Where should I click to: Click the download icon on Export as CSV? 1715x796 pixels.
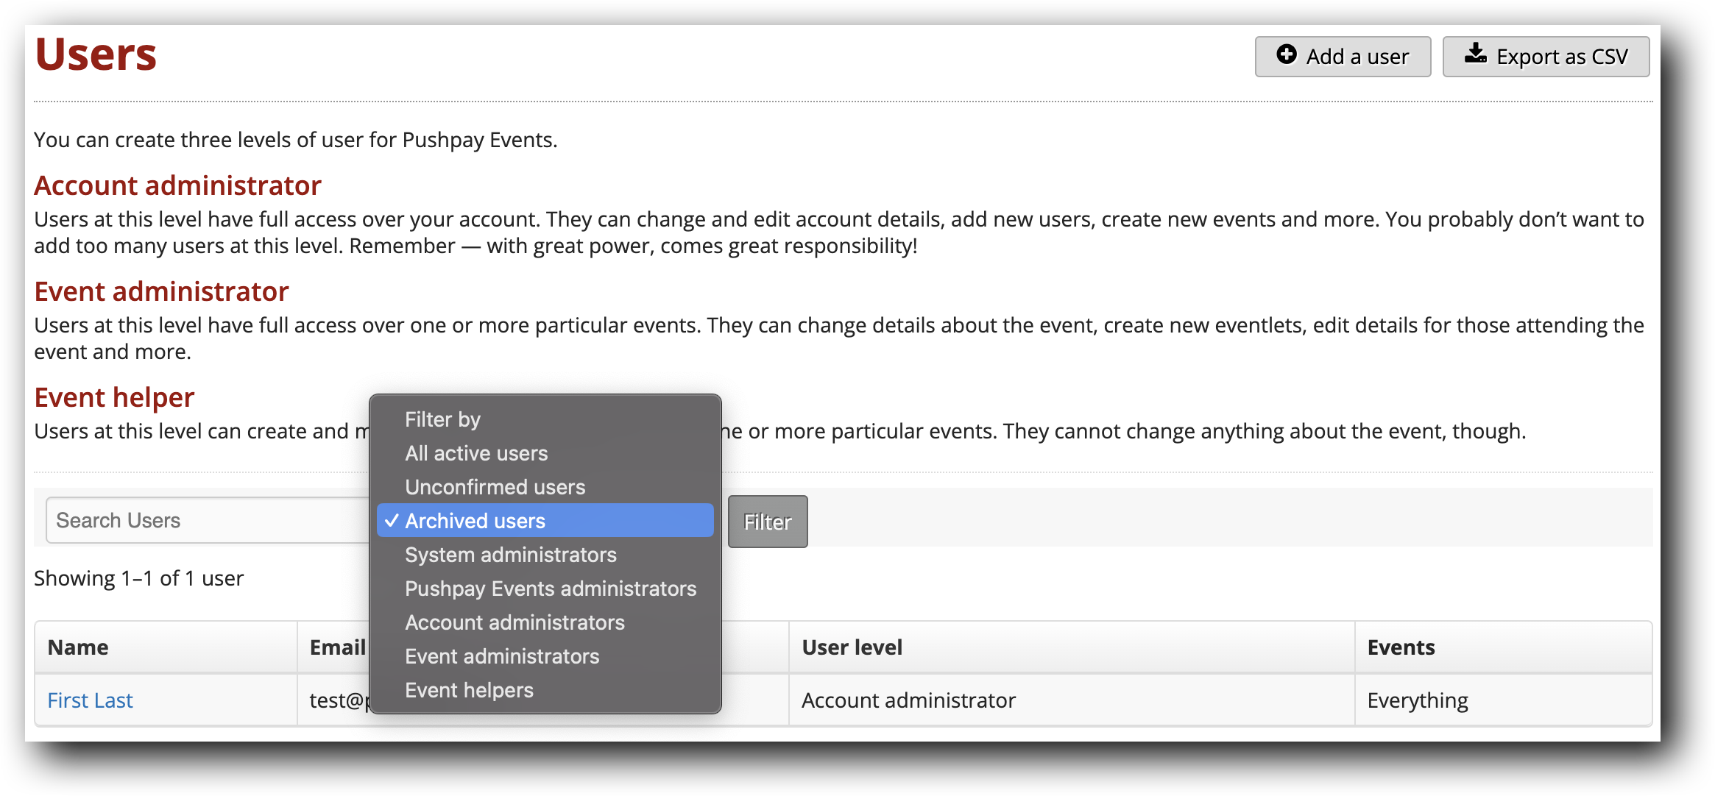coord(1478,54)
